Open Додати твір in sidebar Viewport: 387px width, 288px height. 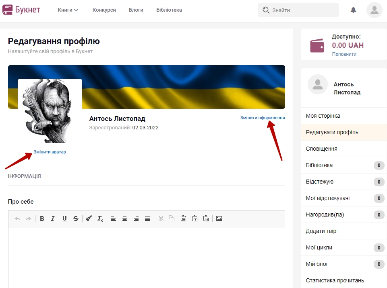coord(344,231)
